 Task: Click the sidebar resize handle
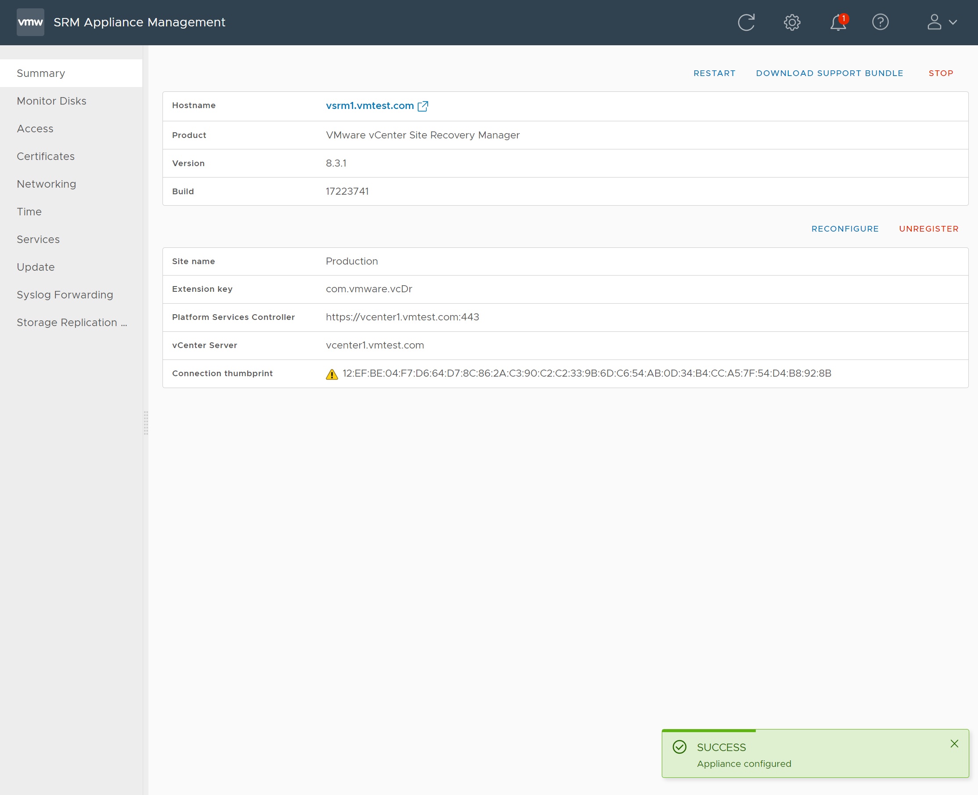(146, 423)
